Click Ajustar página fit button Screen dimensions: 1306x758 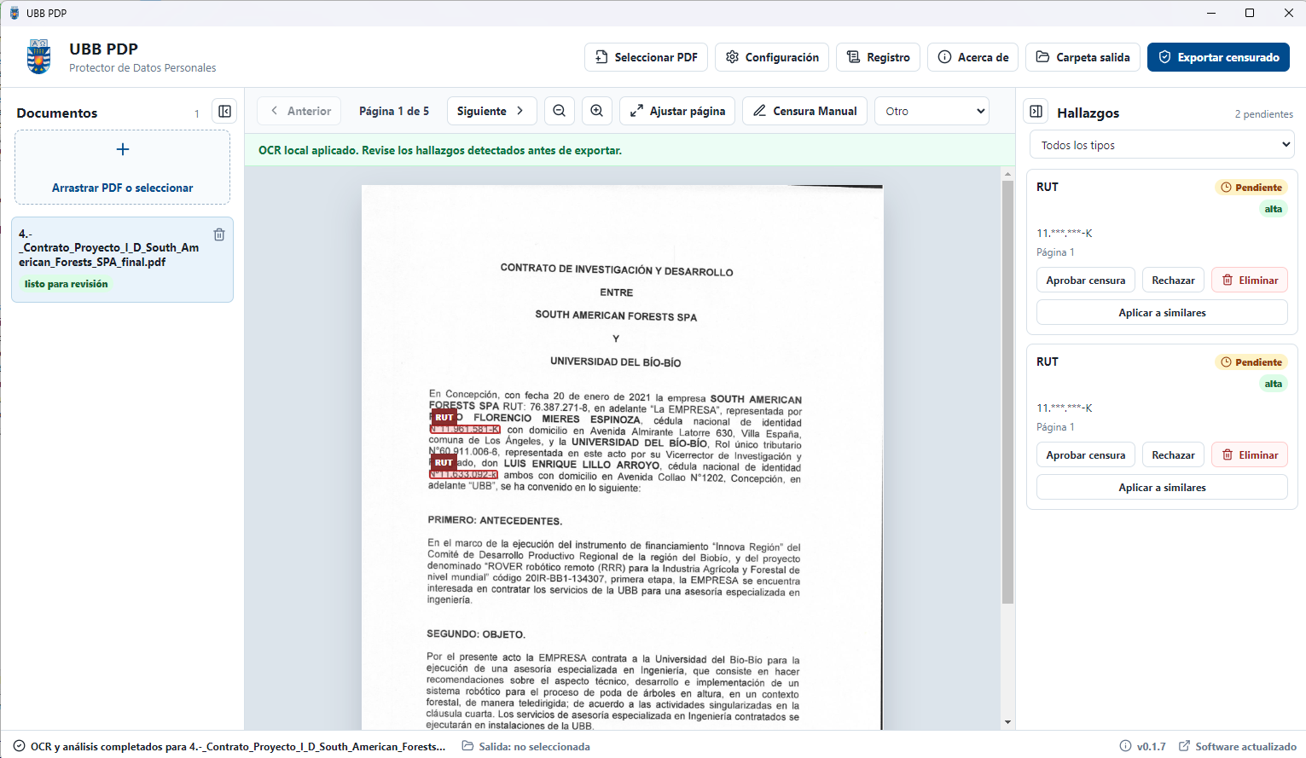point(677,111)
